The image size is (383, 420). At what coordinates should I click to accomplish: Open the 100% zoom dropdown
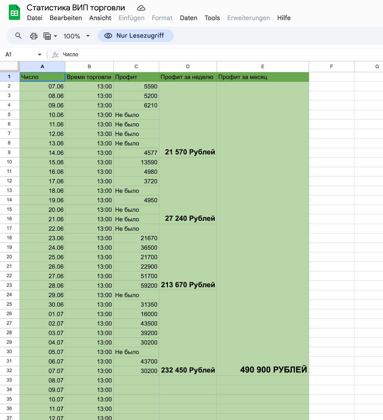tap(77, 36)
